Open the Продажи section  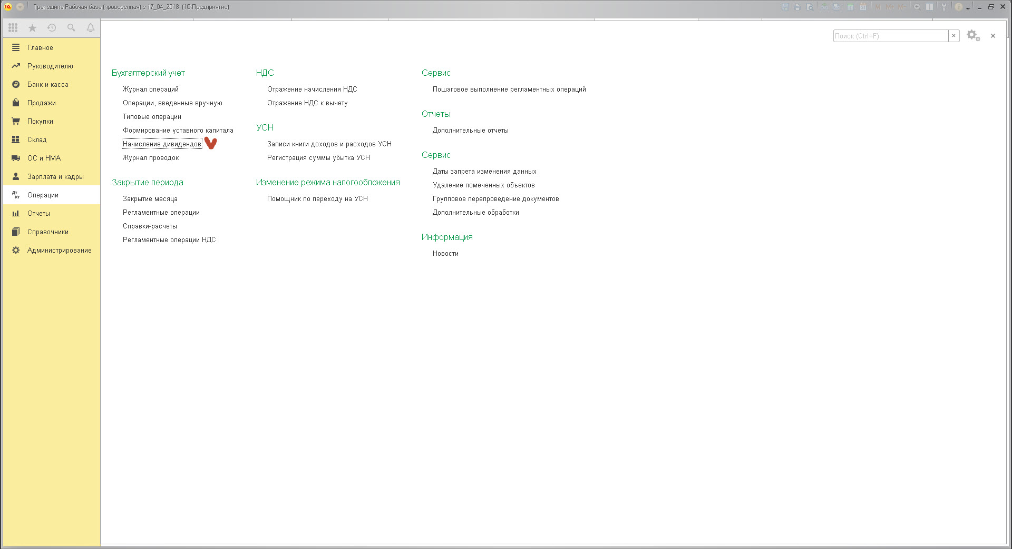[x=52, y=103]
